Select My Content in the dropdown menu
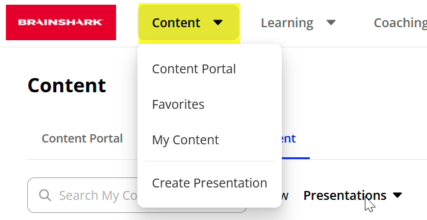This screenshot has height=220, width=427. click(x=185, y=140)
